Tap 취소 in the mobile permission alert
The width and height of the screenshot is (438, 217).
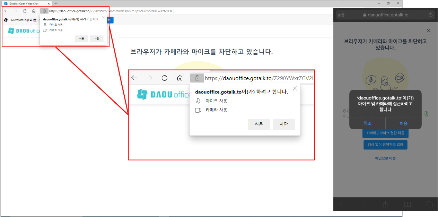[x=367, y=123]
